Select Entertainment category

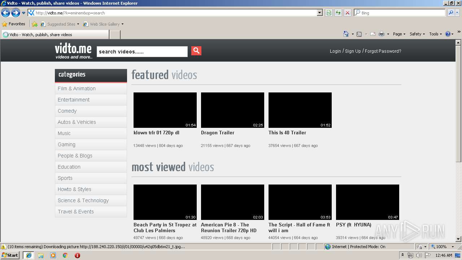pyautogui.click(x=91, y=100)
